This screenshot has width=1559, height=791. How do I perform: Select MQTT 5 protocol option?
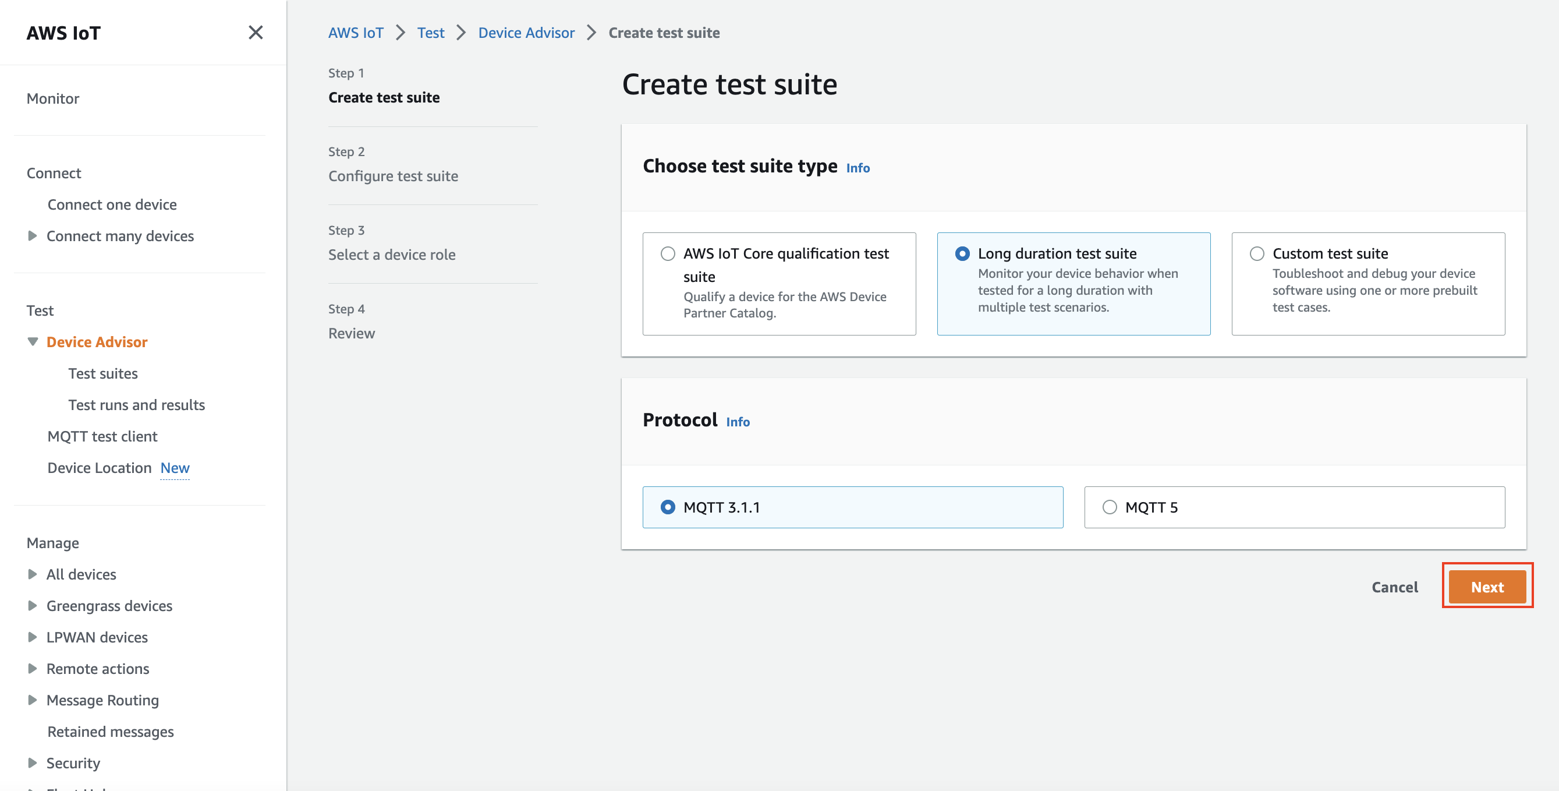1108,507
